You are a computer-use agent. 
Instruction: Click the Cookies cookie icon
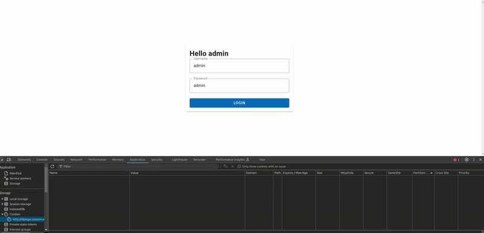(x=6, y=214)
